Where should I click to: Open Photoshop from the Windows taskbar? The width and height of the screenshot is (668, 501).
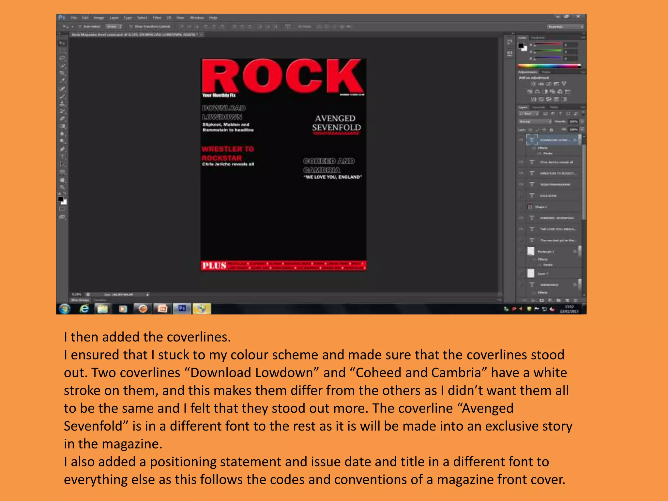click(x=182, y=308)
